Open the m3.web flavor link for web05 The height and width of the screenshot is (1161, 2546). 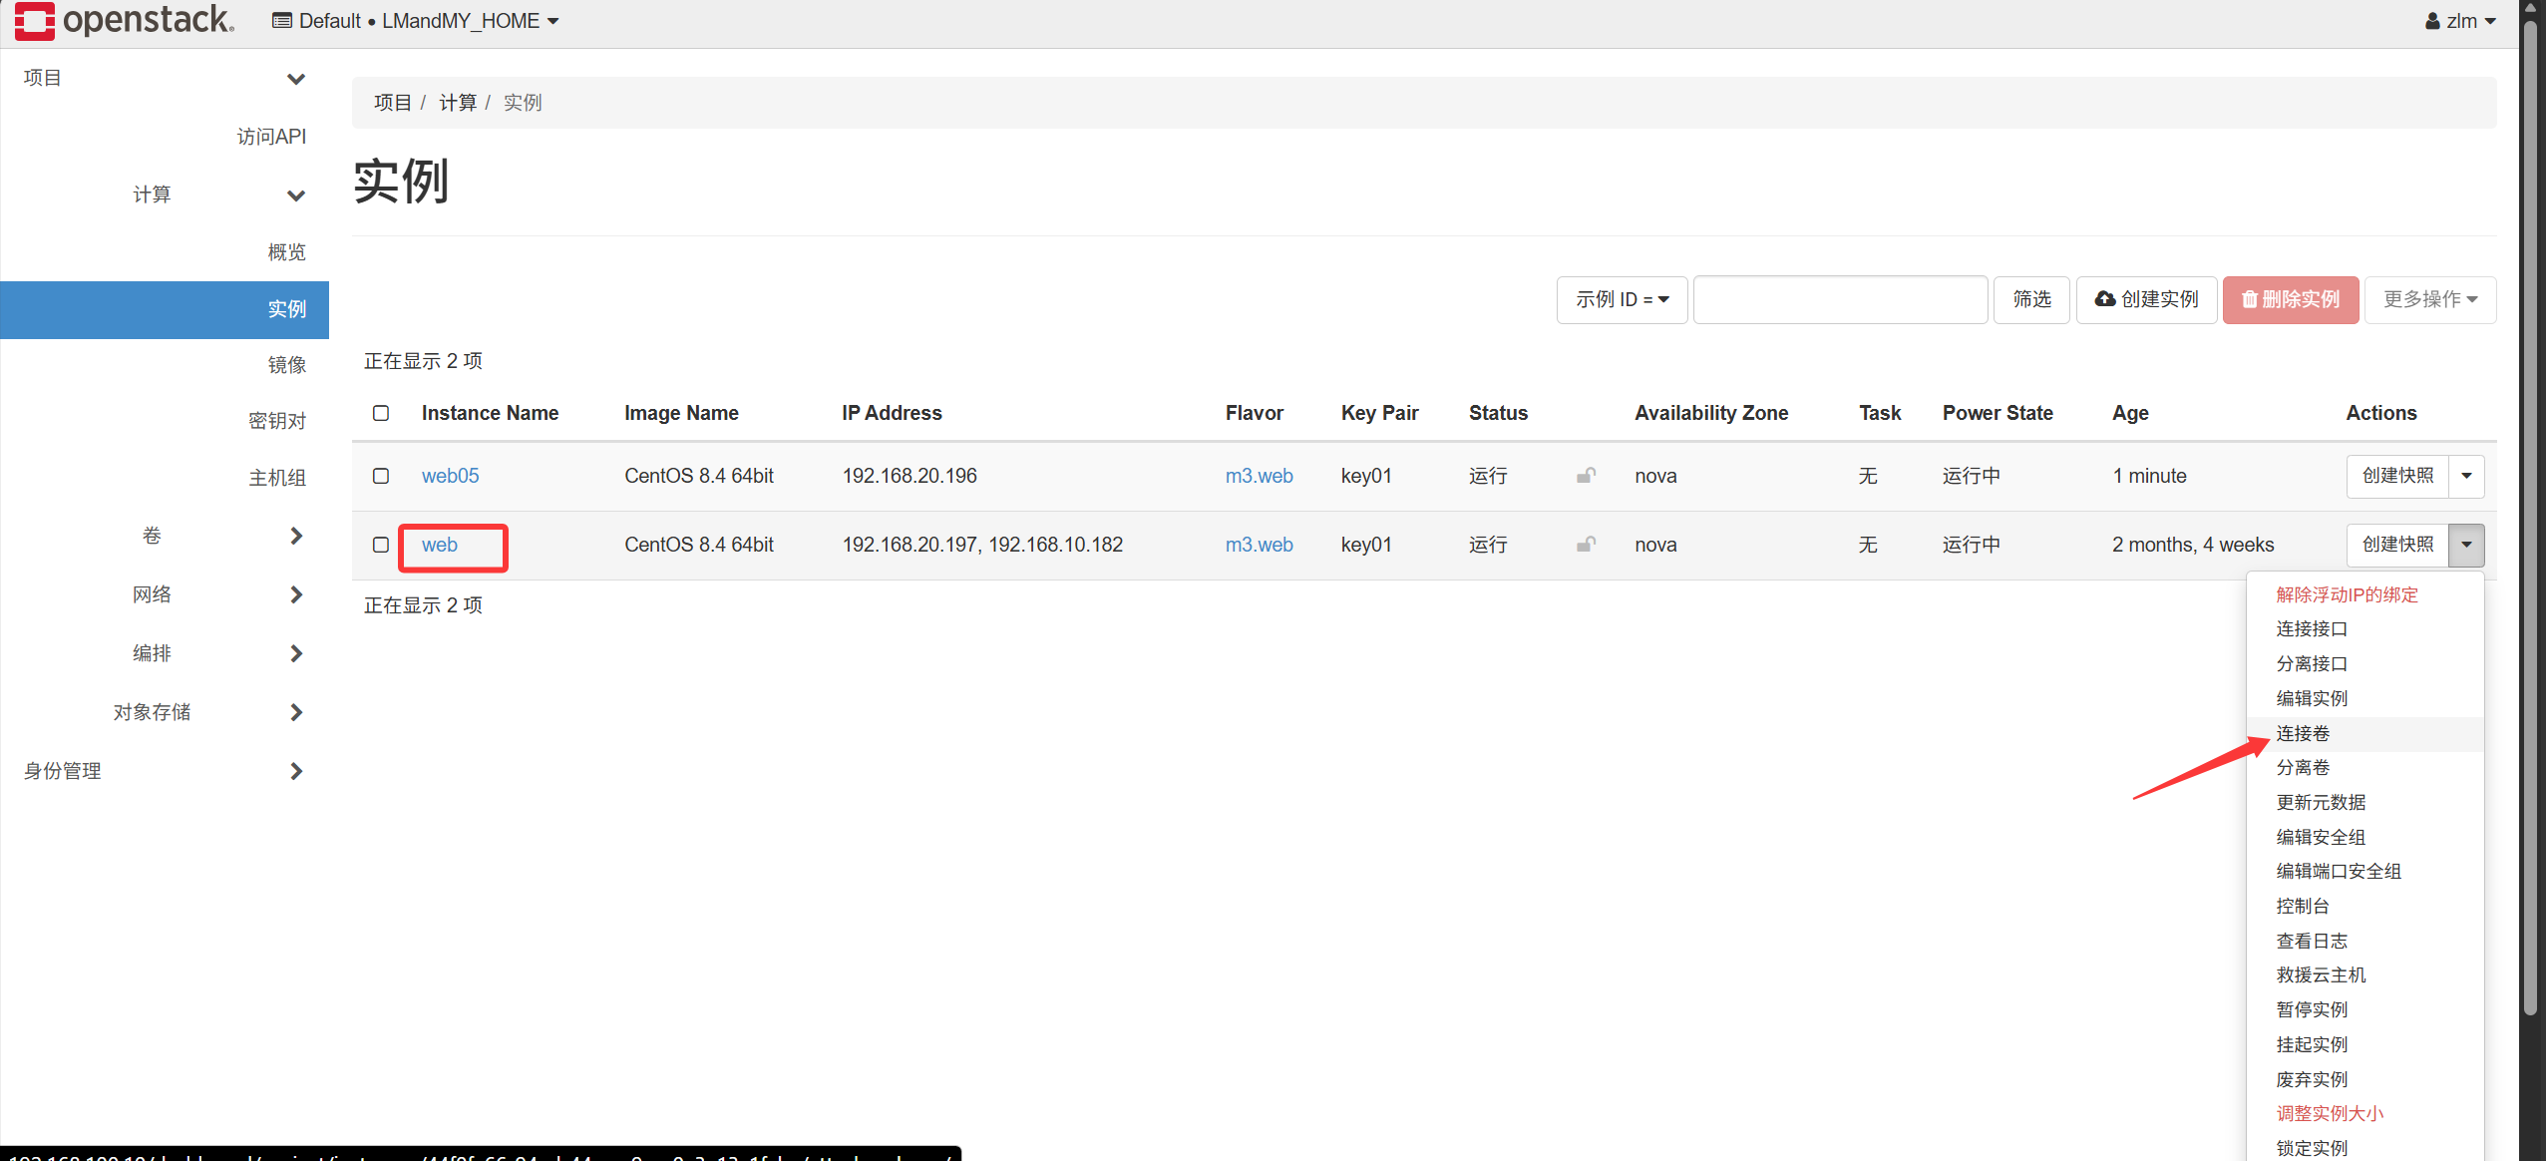pos(1259,476)
